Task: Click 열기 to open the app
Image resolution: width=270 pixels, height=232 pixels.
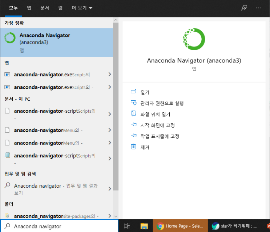Action: tap(145, 92)
